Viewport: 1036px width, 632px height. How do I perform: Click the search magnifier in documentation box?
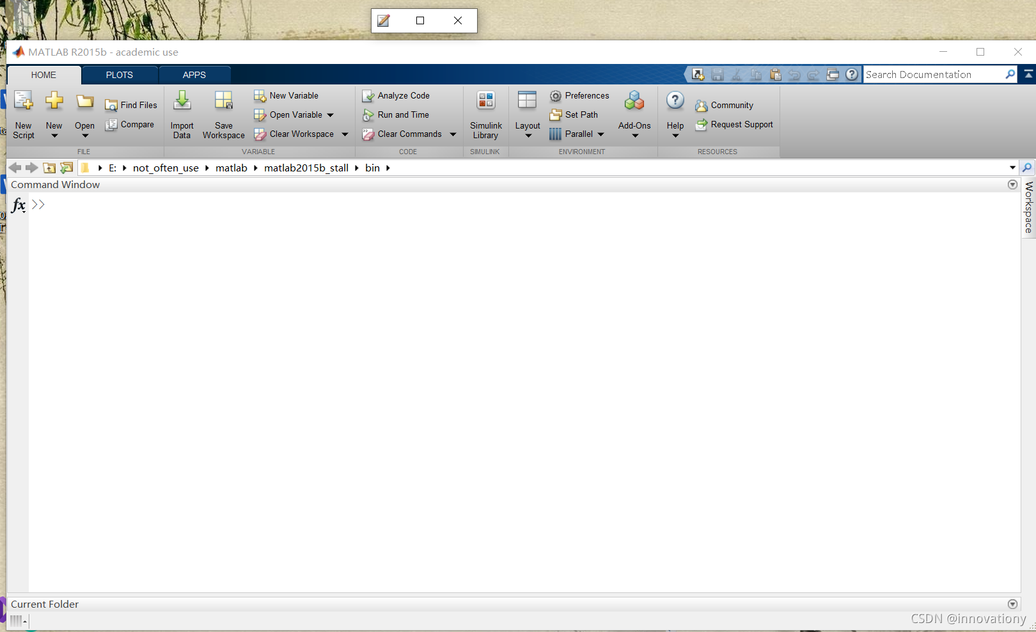[1010, 75]
